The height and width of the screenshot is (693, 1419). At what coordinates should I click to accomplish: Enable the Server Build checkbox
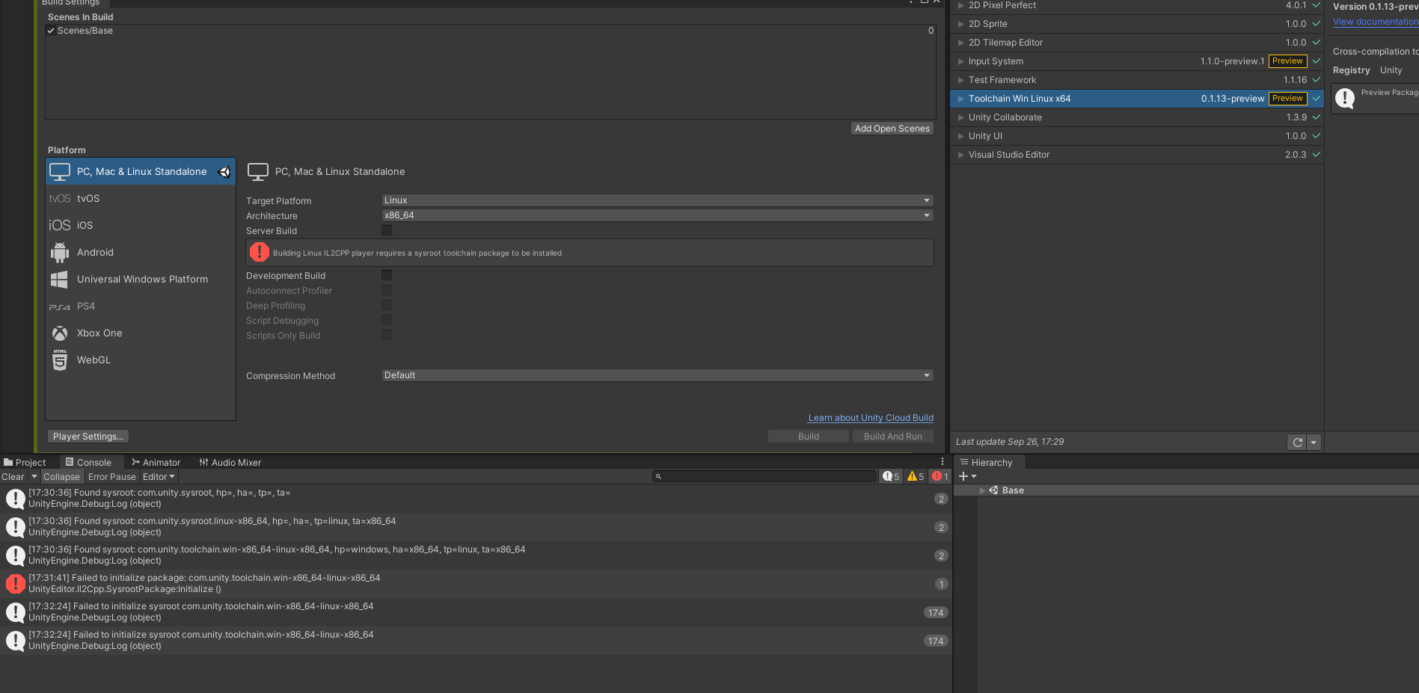tap(387, 230)
